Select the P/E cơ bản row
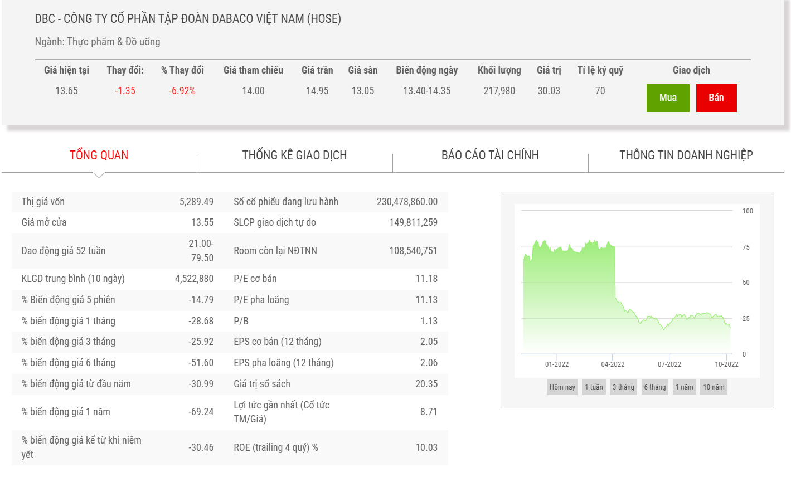The width and height of the screenshot is (791, 477). [335, 279]
